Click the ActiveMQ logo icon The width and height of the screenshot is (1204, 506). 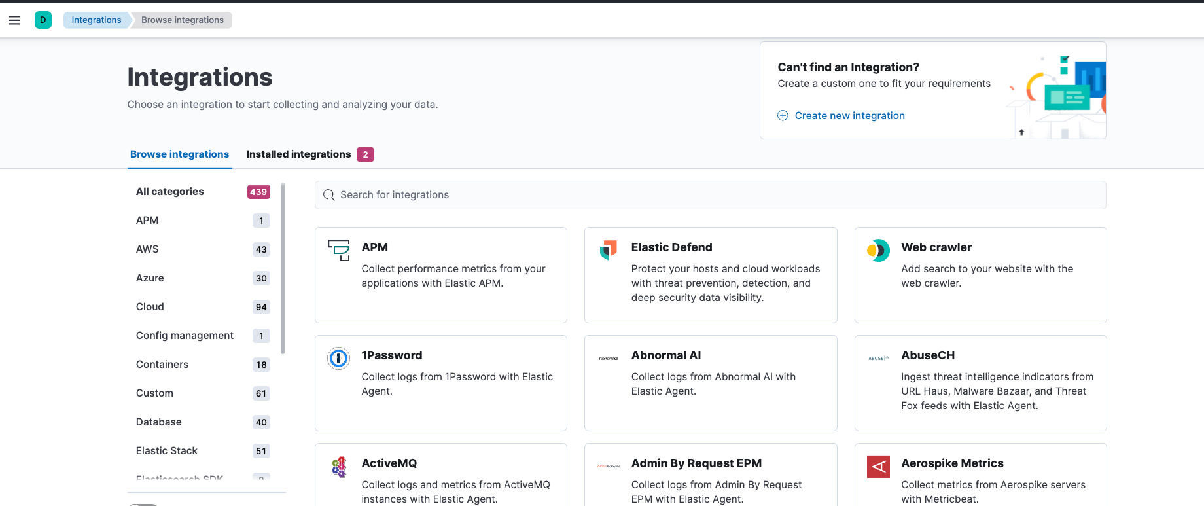(x=339, y=467)
